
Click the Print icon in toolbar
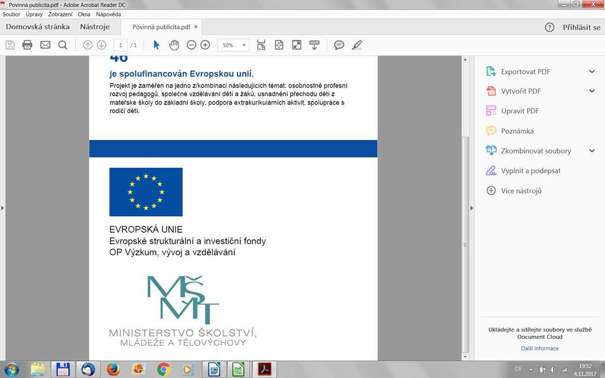[x=27, y=45]
